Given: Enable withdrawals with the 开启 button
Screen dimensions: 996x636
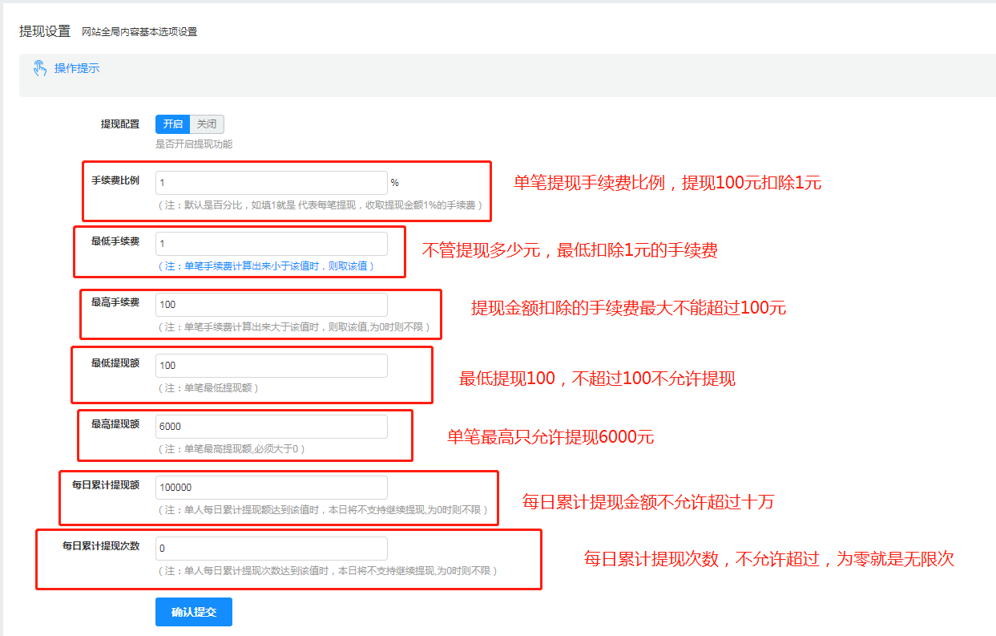Looking at the screenshot, I should pos(173,124).
